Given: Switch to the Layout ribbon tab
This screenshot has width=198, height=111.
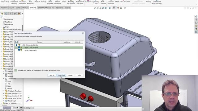Looking at the screenshot, I should pos(12,8).
